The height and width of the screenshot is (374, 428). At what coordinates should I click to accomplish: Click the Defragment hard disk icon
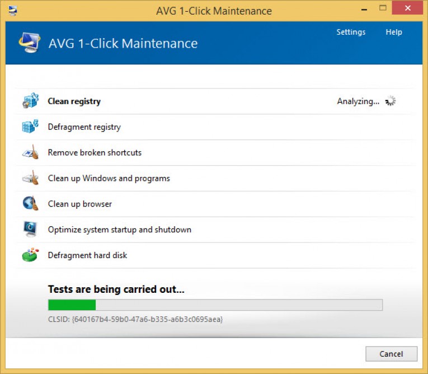pos(30,255)
